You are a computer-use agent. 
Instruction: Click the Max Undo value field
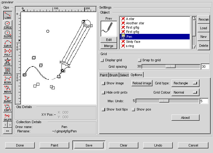pyautogui.click(x=204, y=101)
